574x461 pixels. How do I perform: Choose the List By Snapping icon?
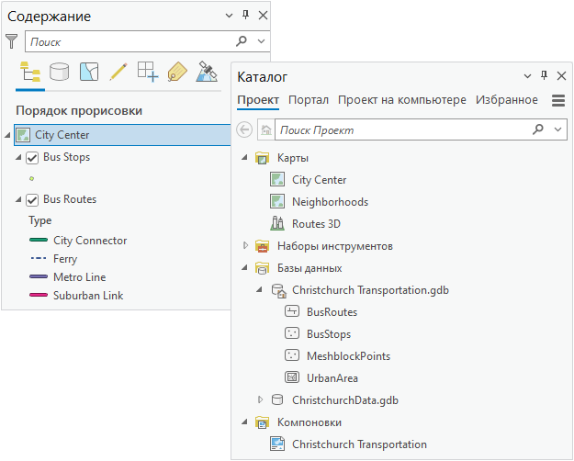click(148, 72)
